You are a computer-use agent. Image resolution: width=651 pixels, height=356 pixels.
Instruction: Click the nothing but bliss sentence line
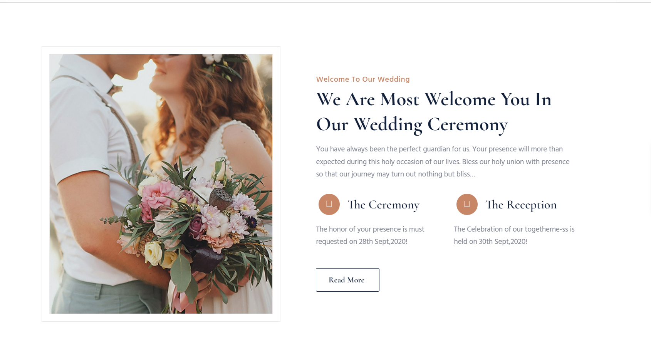pyautogui.click(x=396, y=174)
